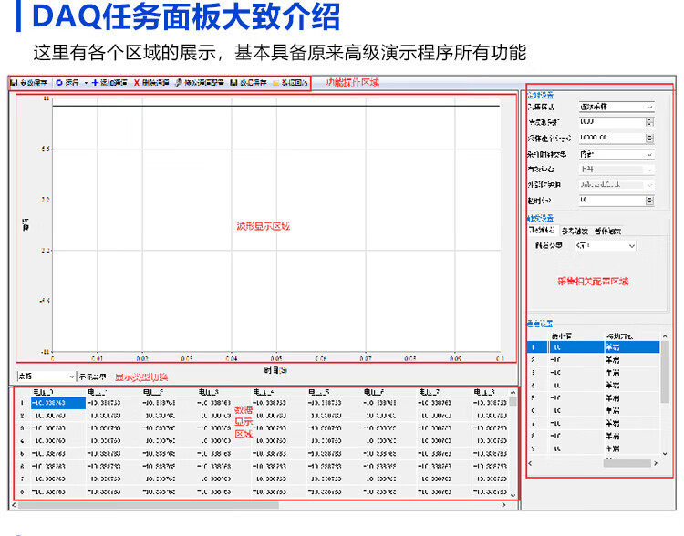Open display type dropdown below the waveform

(x=72, y=376)
